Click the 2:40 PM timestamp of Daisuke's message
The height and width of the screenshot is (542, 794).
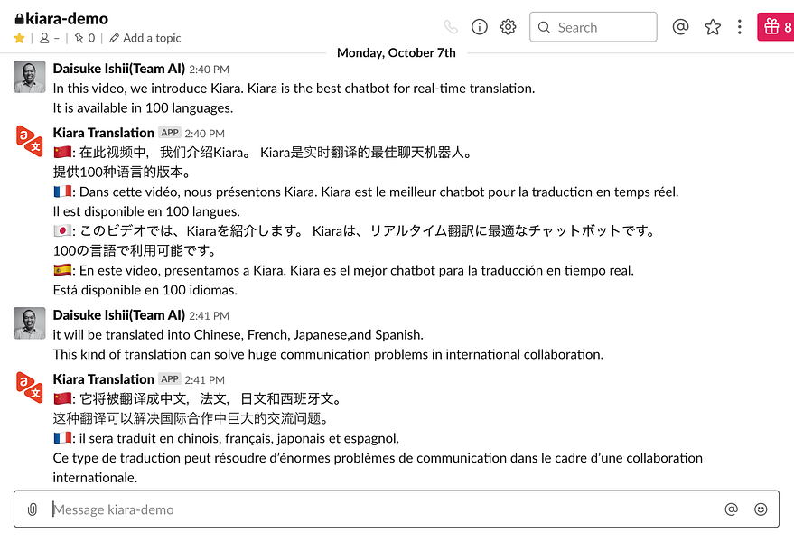210,70
